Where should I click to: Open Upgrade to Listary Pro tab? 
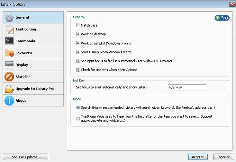(x=33, y=89)
